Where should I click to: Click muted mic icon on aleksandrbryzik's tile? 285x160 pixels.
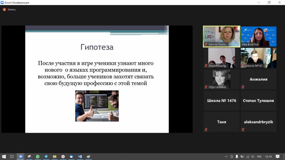pyautogui.click(x=243, y=129)
